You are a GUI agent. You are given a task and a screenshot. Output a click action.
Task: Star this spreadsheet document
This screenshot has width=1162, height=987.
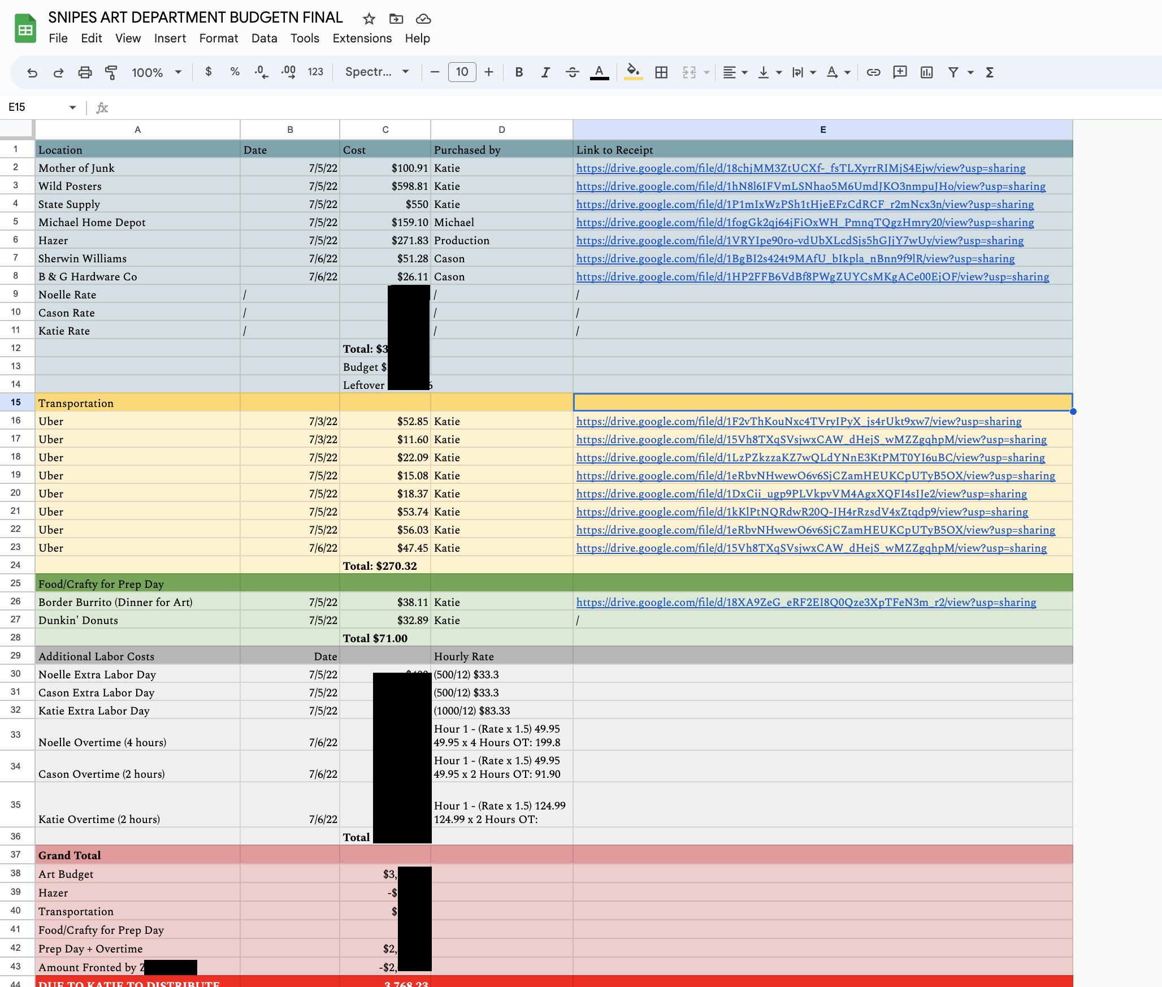point(369,19)
